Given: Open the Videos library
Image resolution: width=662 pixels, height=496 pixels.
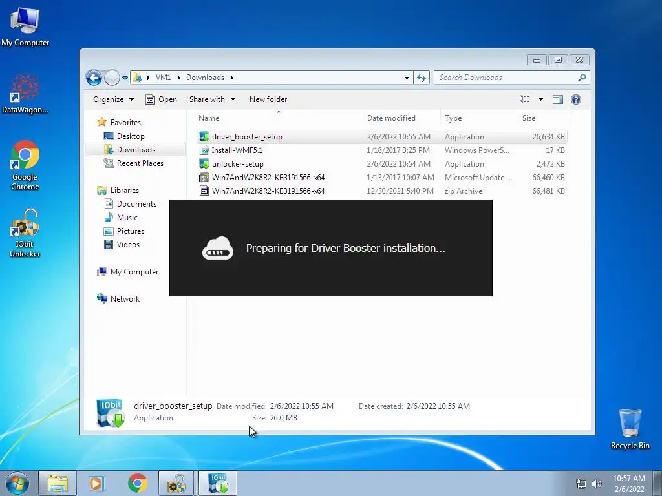Looking at the screenshot, I should point(122,244).
